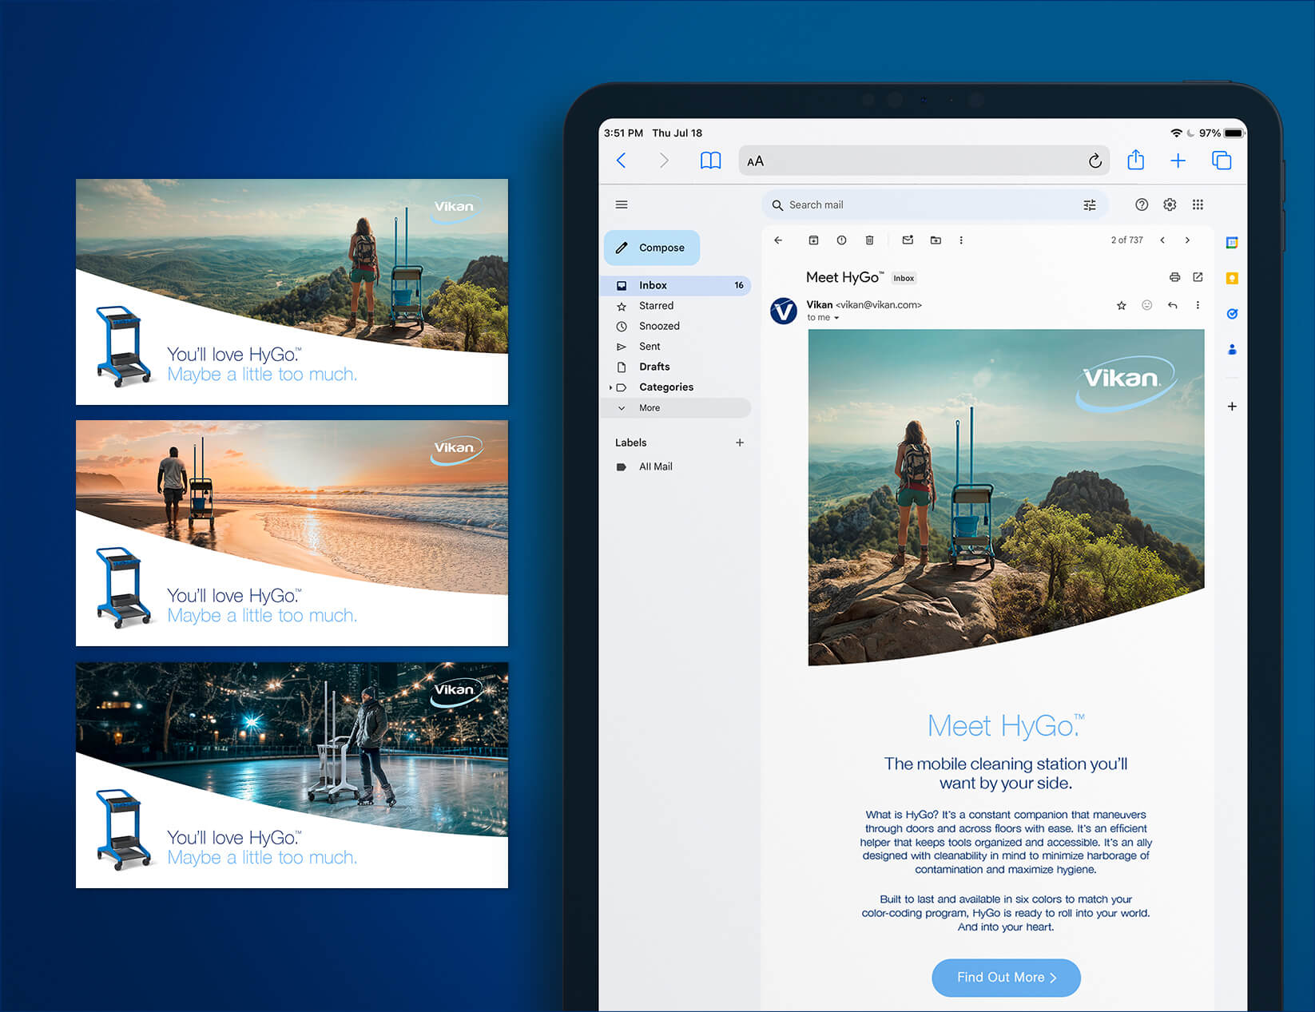
Task: Go to the older email chevron
Action: (x=1188, y=240)
